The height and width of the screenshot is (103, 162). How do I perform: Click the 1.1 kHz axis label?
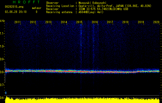2,33
